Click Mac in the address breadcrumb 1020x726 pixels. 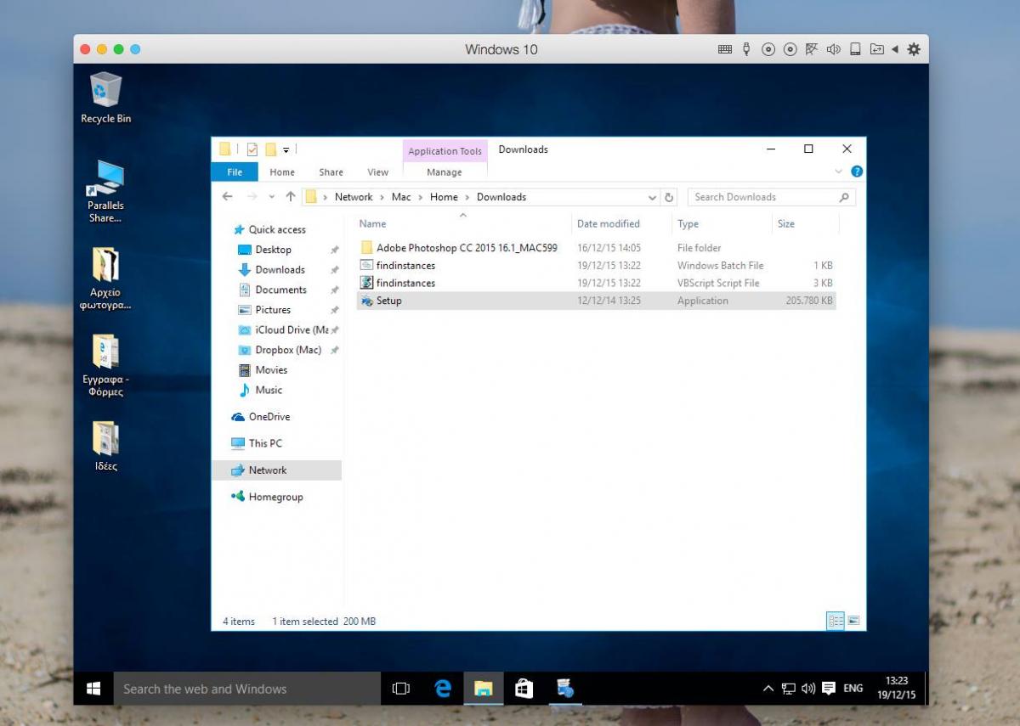click(401, 197)
